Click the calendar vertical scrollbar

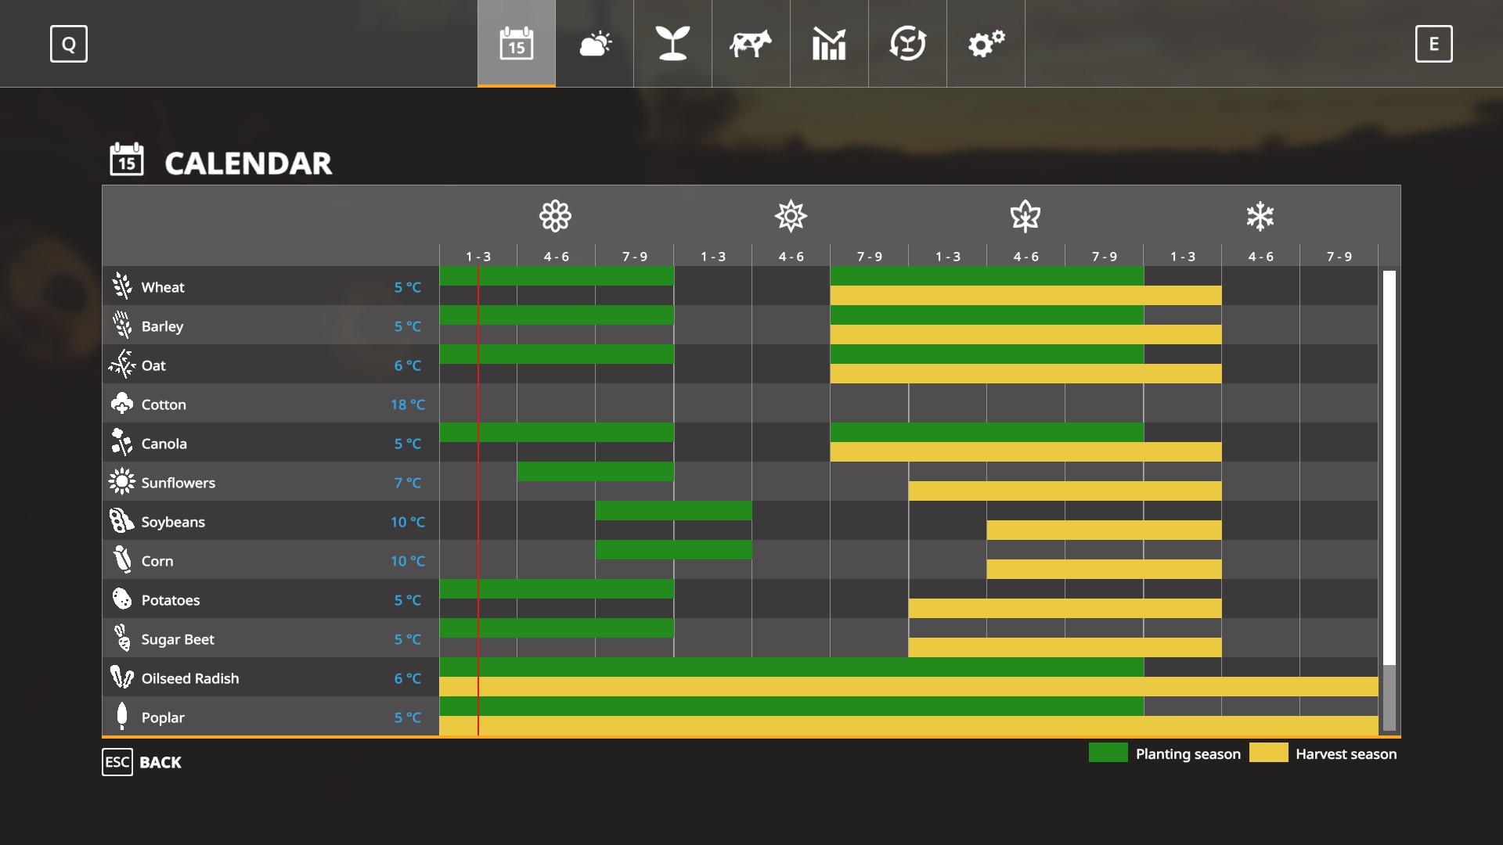(x=1389, y=469)
